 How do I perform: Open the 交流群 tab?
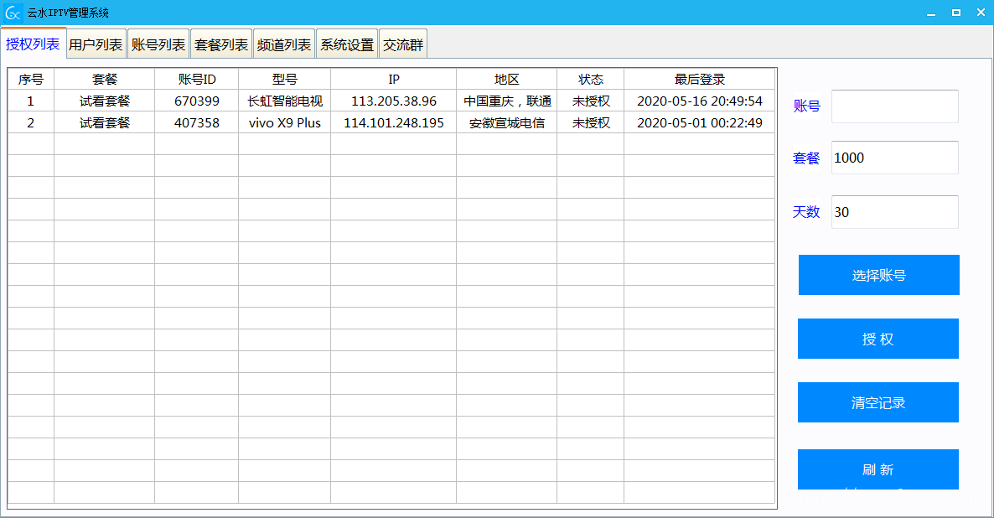click(403, 45)
